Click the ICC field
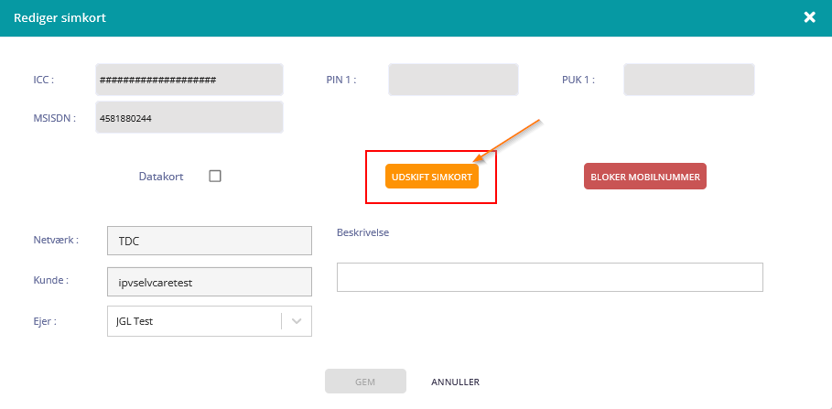832x409 pixels. coord(189,80)
